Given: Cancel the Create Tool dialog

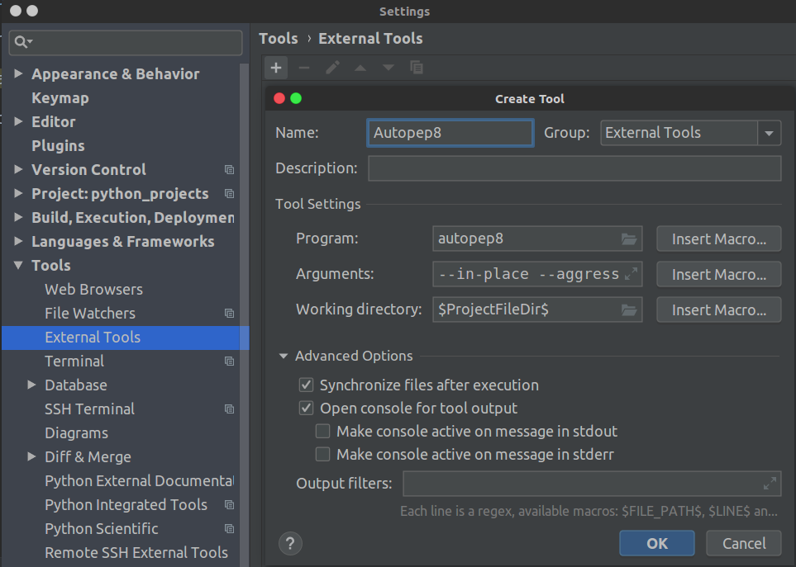Looking at the screenshot, I should (x=744, y=544).
